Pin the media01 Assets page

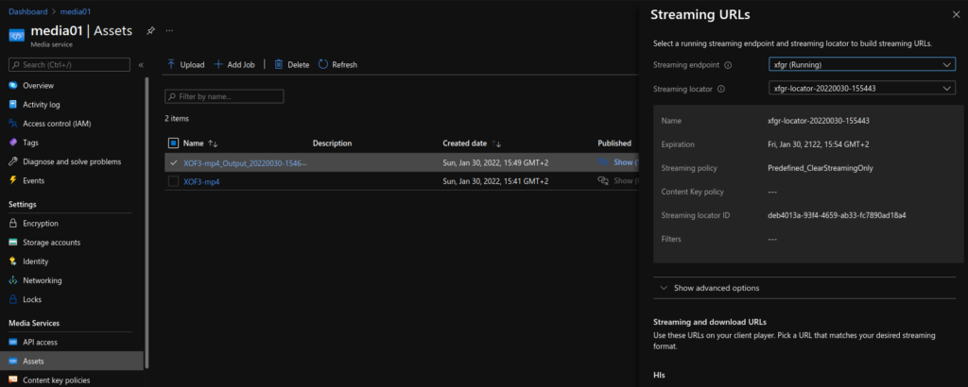(x=150, y=31)
